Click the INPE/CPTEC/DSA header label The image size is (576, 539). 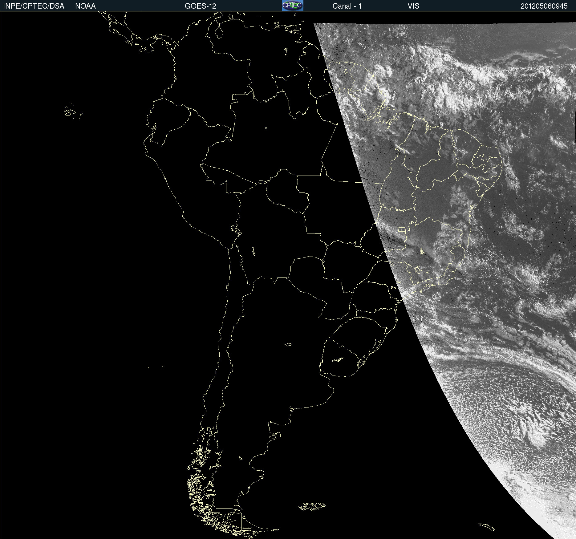pyautogui.click(x=34, y=6)
